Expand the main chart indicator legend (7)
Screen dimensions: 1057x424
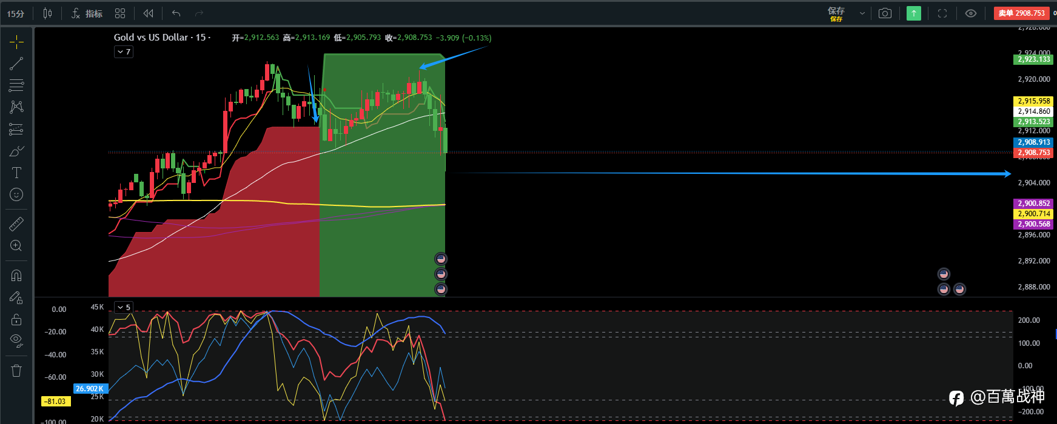[x=123, y=52]
